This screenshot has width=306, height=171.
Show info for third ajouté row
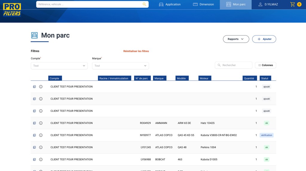click(41, 111)
